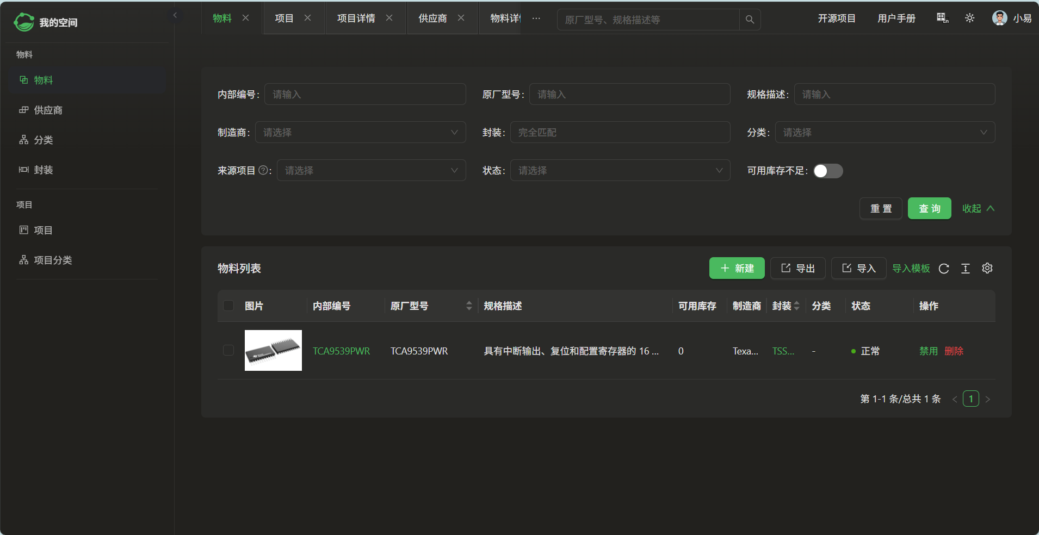Screen dimensions: 1039x535
Task: Open 供应商 in the left sidebar
Action: tap(48, 110)
